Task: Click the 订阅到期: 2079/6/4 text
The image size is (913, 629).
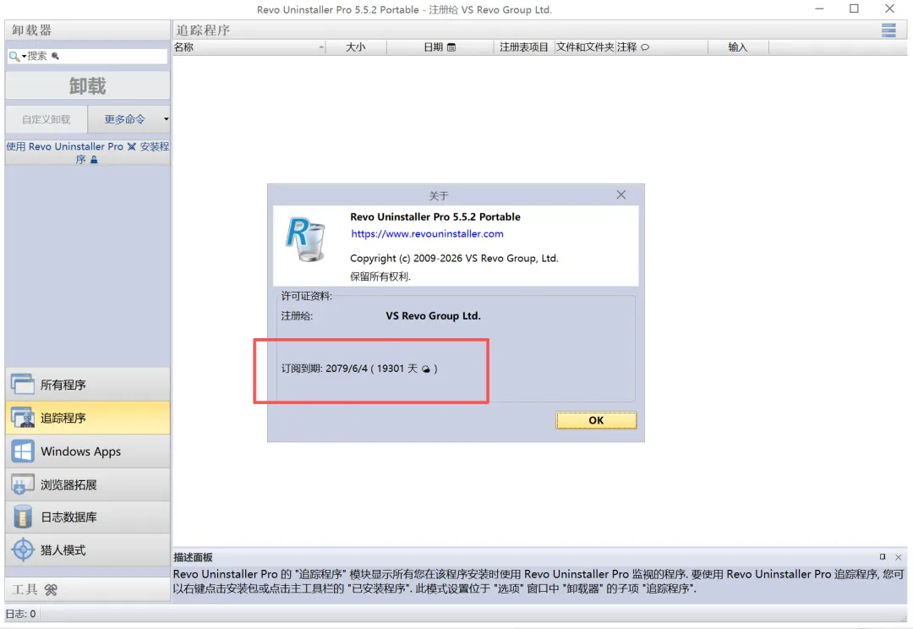Action: tap(325, 369)
